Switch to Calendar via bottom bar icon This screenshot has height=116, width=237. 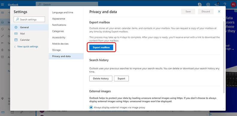(x=12, y=112)
